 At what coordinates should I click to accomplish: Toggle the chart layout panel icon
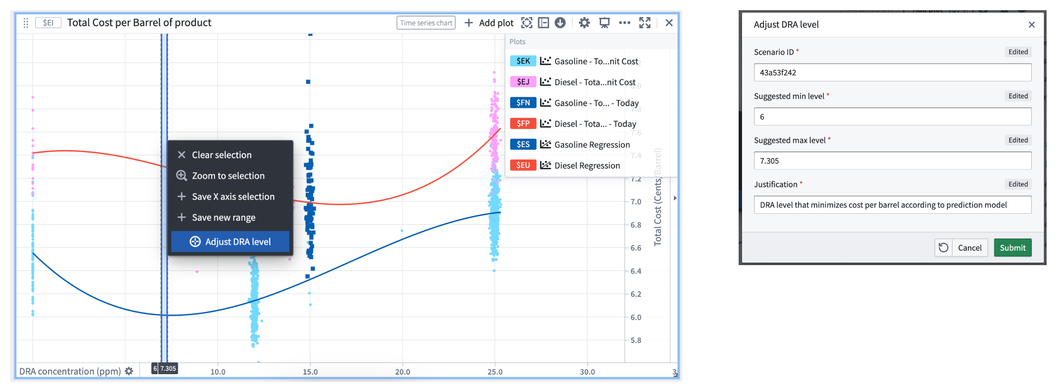tap(544, 23)
